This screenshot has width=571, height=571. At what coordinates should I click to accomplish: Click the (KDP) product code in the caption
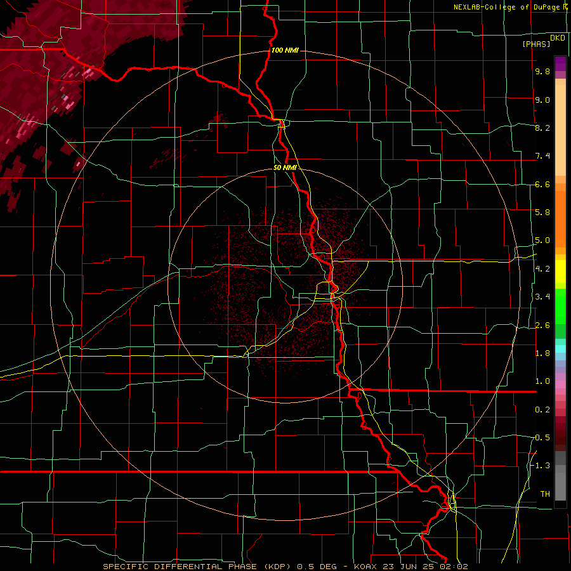point(276,567)
